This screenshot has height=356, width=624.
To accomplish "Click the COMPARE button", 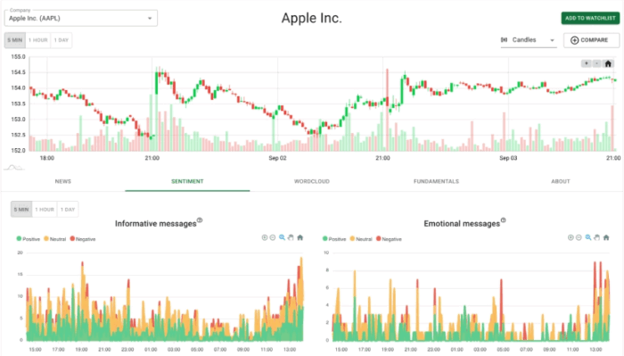I will (591, 40).
